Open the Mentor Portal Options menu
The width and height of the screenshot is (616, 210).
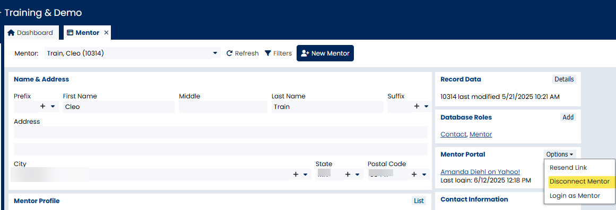click(x=561, y=154)
